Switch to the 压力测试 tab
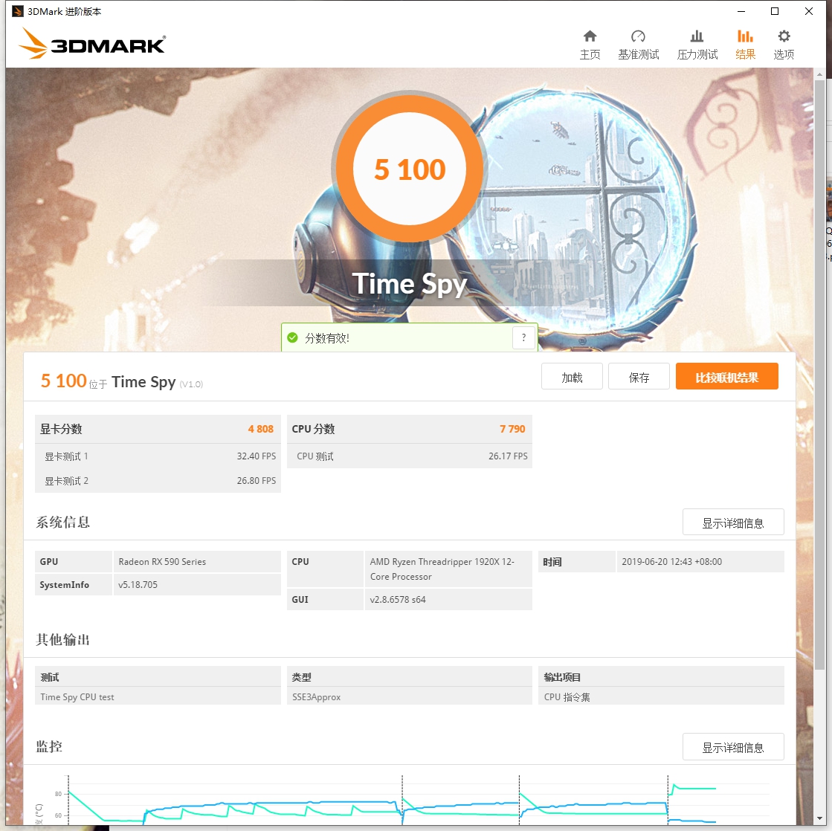 coord(697,42)
